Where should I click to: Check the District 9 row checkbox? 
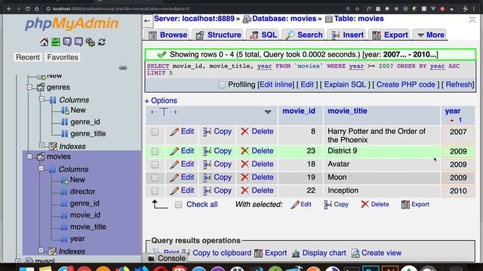pos(155,151)
